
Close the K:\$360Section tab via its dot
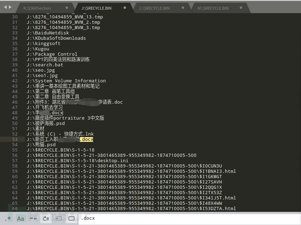[x=67, y=8]
